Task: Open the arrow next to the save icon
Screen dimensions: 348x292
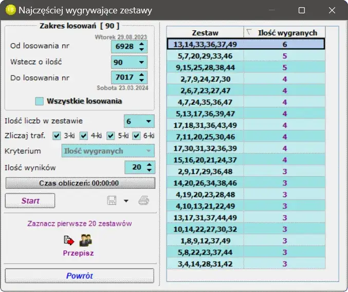Action: 126,201
